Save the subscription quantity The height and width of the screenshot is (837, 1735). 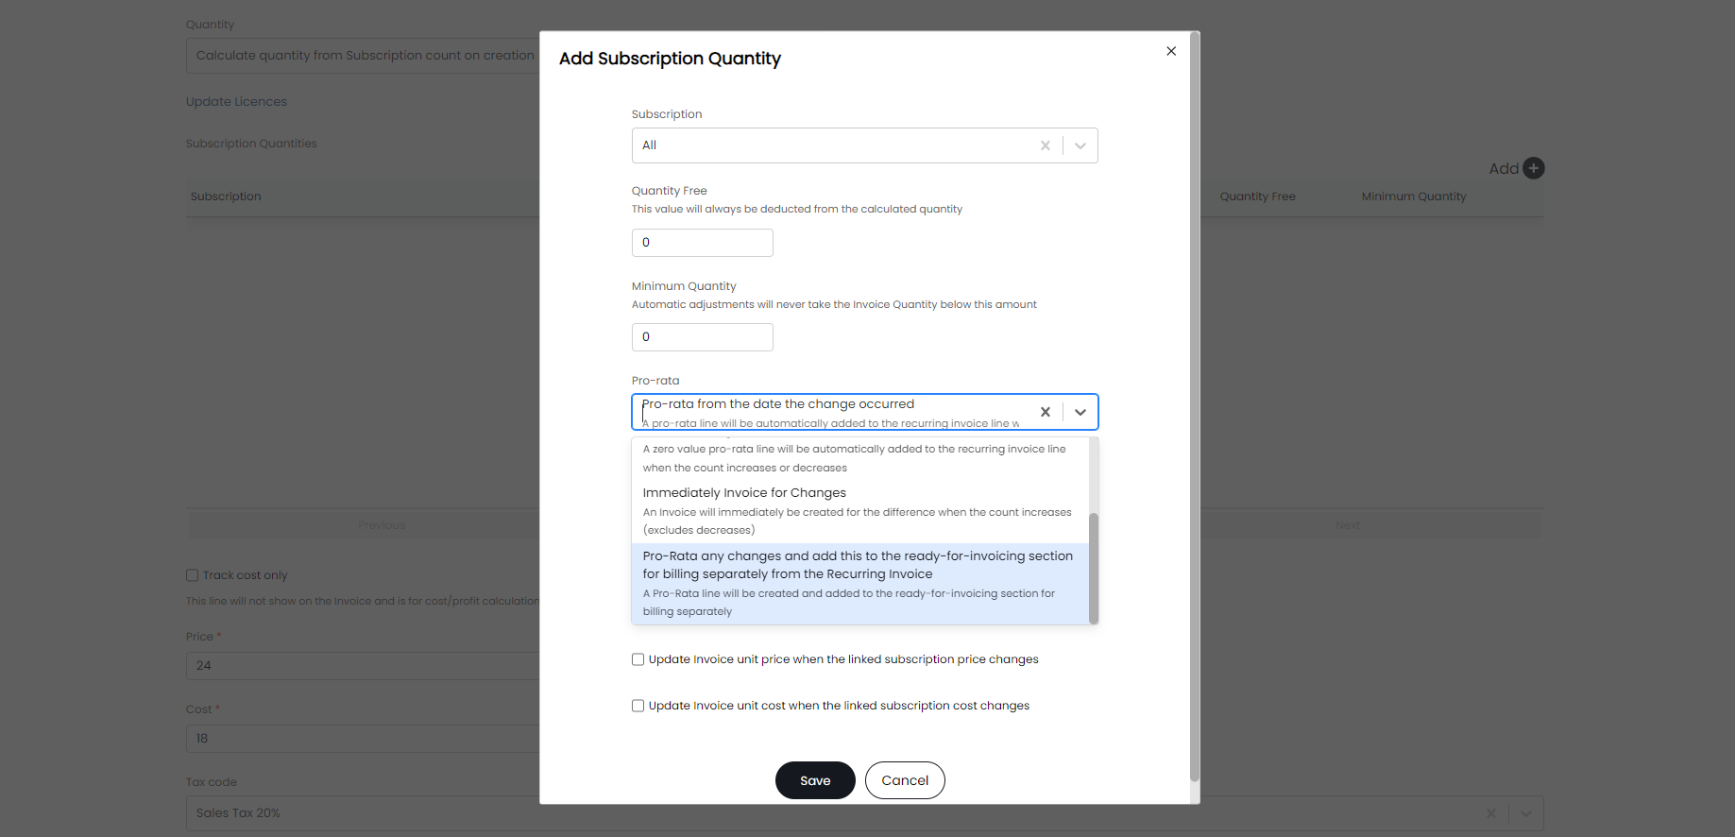pyautogui.click(x=815, y=780)
